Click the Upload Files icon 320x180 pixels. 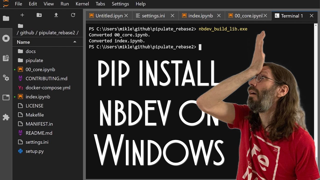(x=56, y=15)
